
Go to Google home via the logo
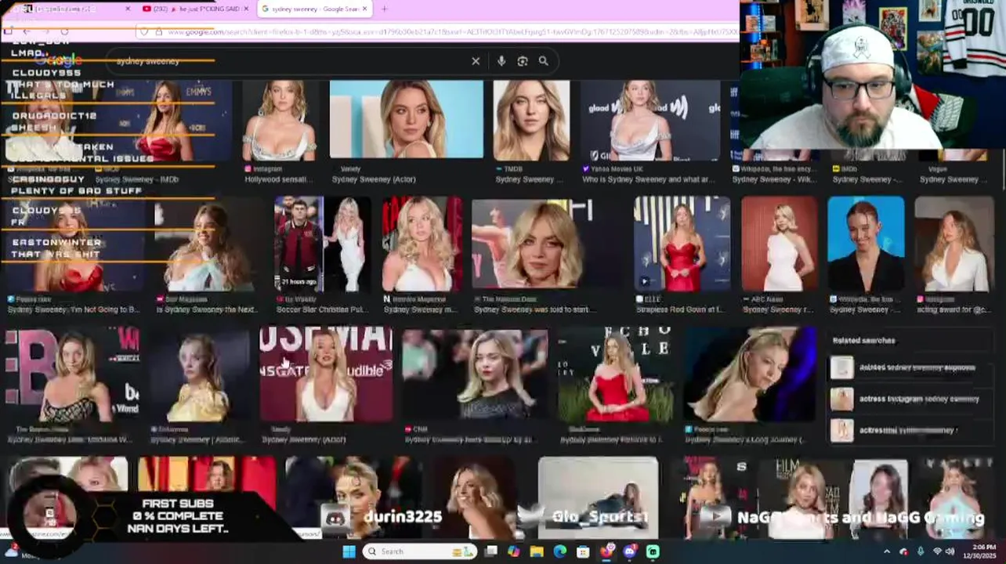[x=60, y=60]
